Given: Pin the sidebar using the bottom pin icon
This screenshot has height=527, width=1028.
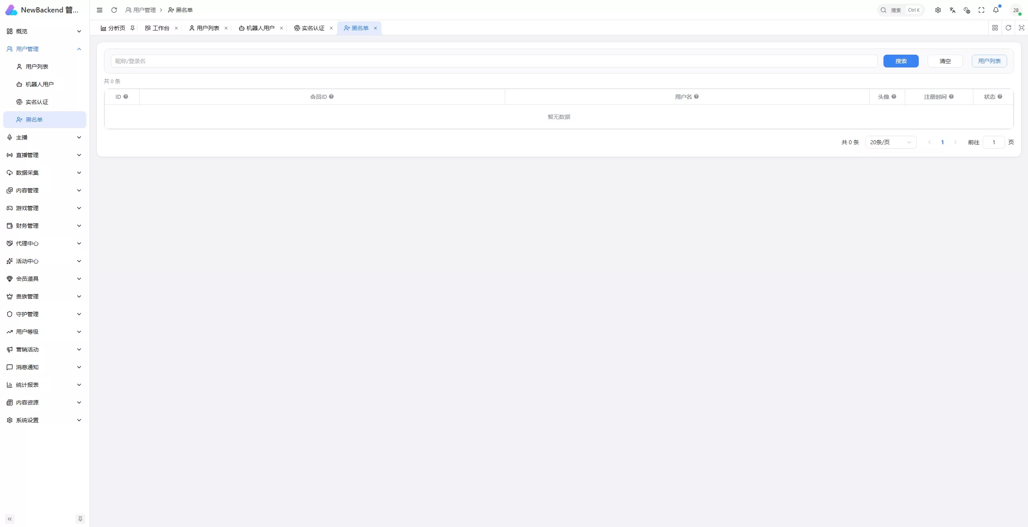Looking at the screenshot, I should [x=80, y=519].
